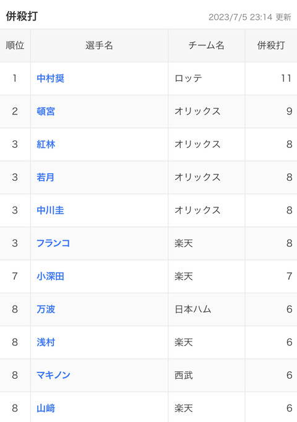Image resolution: width=297 pixels, height=422 pixels.
Task: Open player link 小深田
Action: coord(50,276)
